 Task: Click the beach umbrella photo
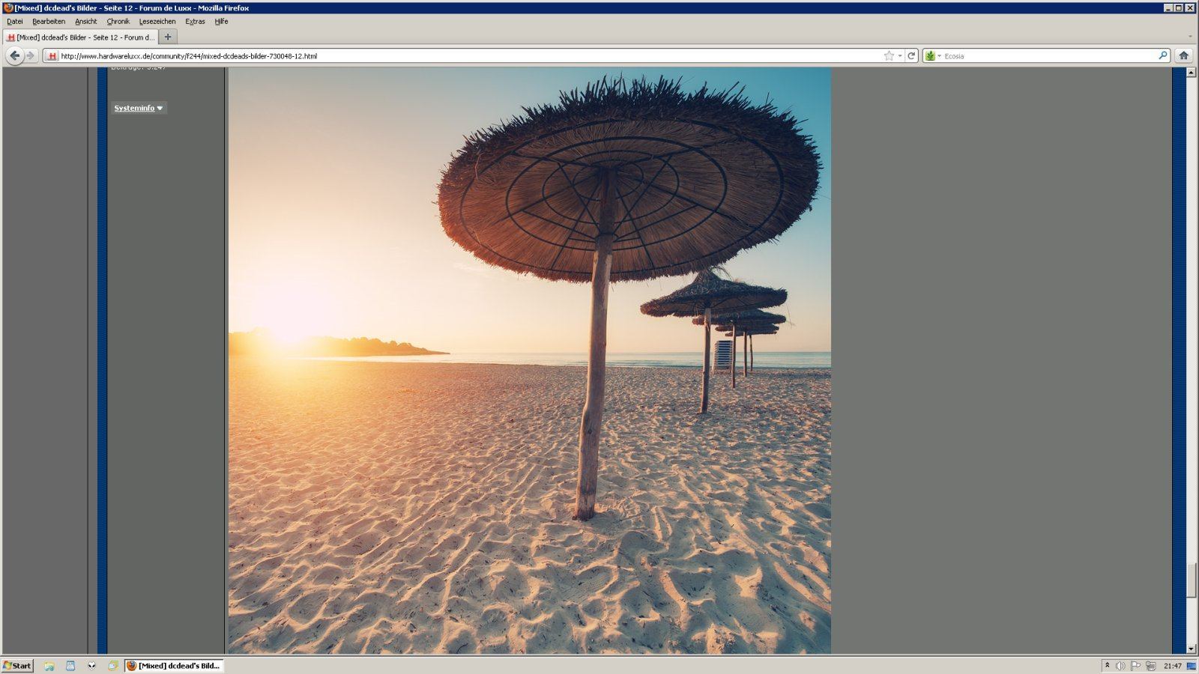(x=530, y=360)
